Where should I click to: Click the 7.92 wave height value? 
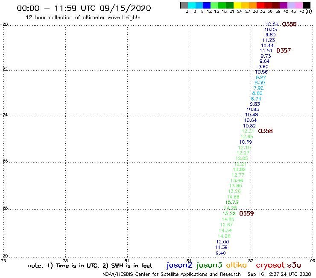coord(258,88)
